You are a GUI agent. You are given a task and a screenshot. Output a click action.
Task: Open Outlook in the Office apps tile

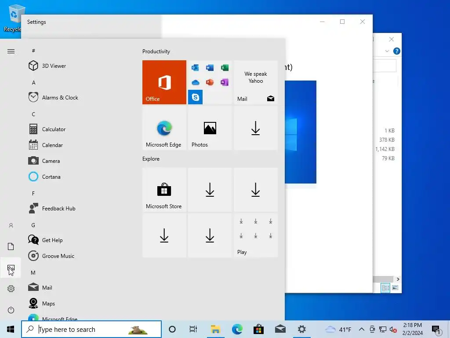coord(196,68)
